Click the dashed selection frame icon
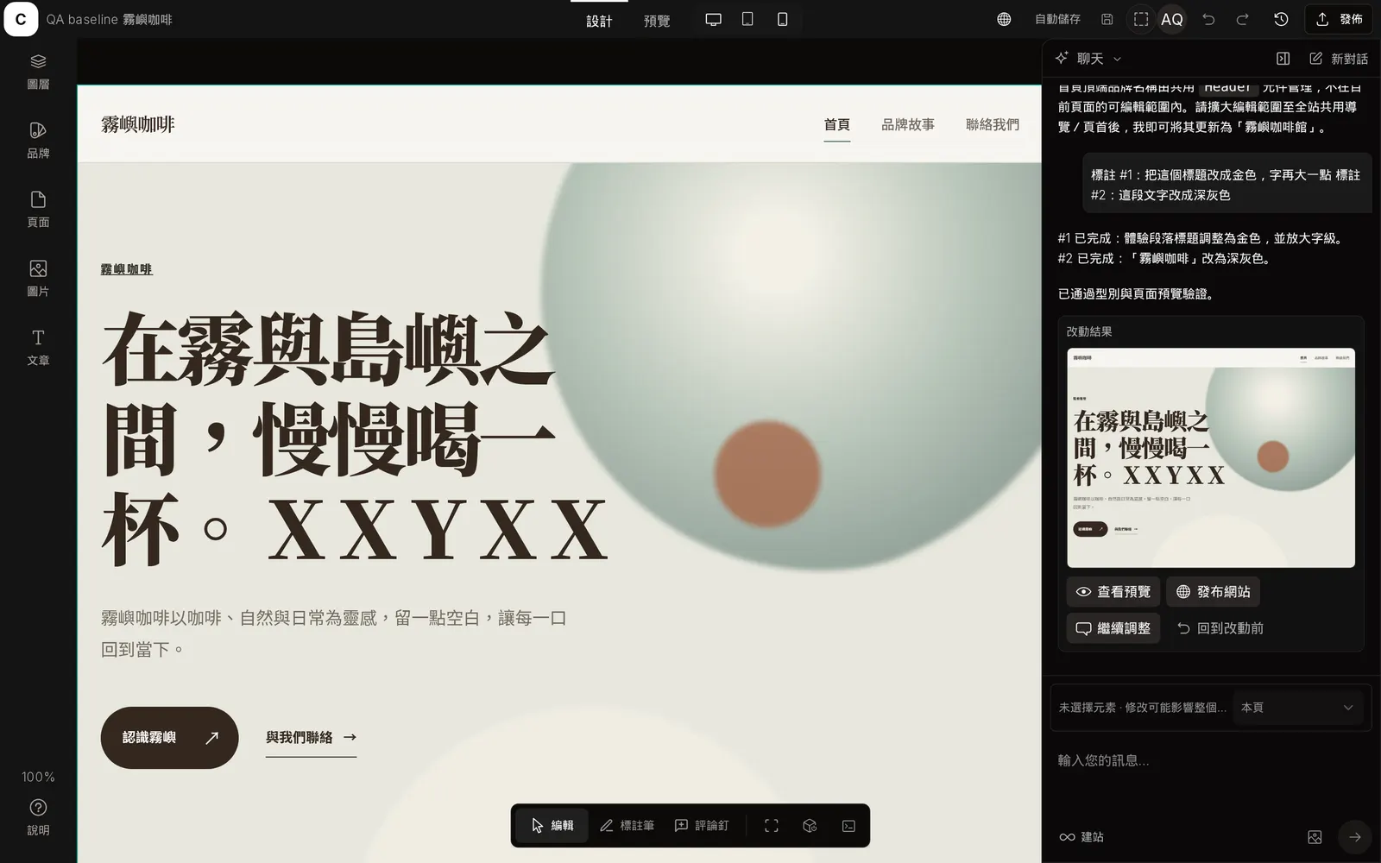The image size is (1381, 863). (x=1141, y=19)
